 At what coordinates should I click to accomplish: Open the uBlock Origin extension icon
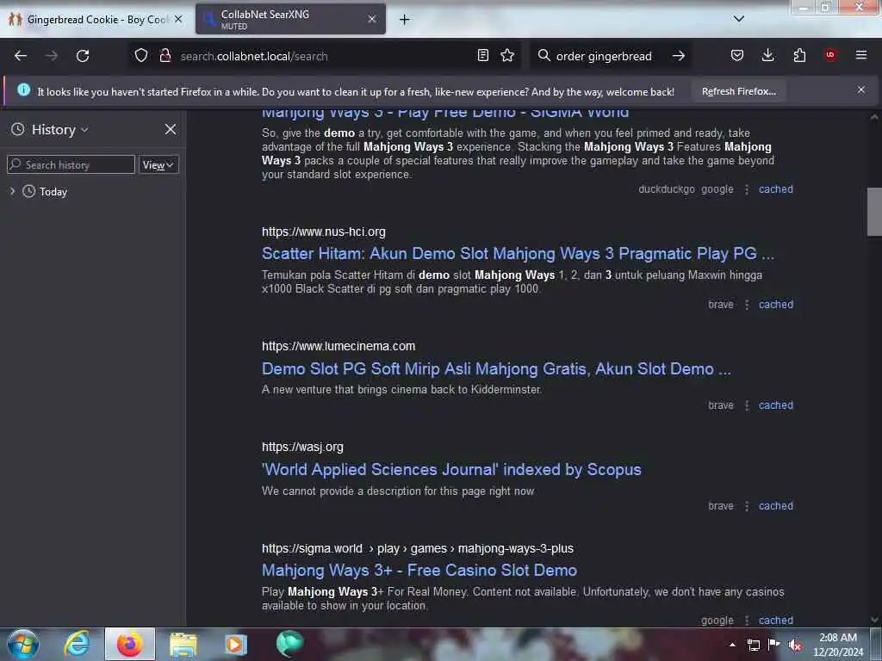pos(830,55)
